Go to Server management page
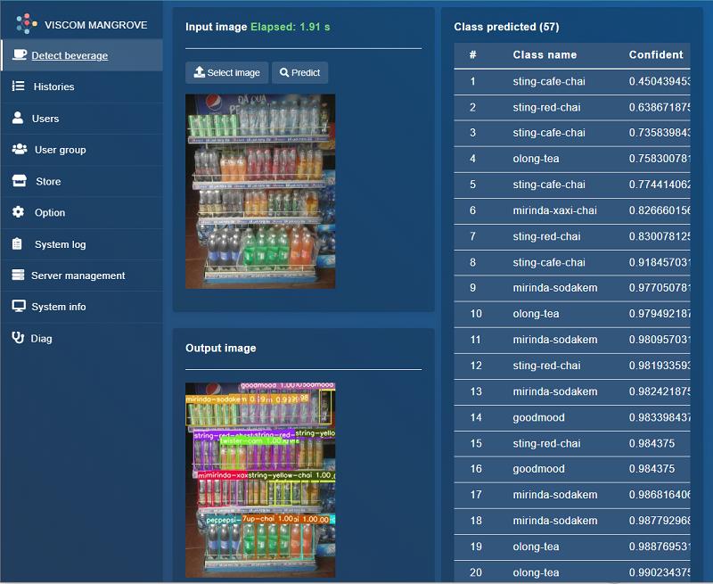Screen dimensions: 713x584 pos(78,276)
